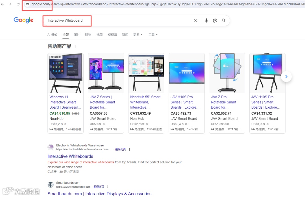Screen dimensions: 305x197
Task: Click the CA$557.66 price
Action: 99,113
